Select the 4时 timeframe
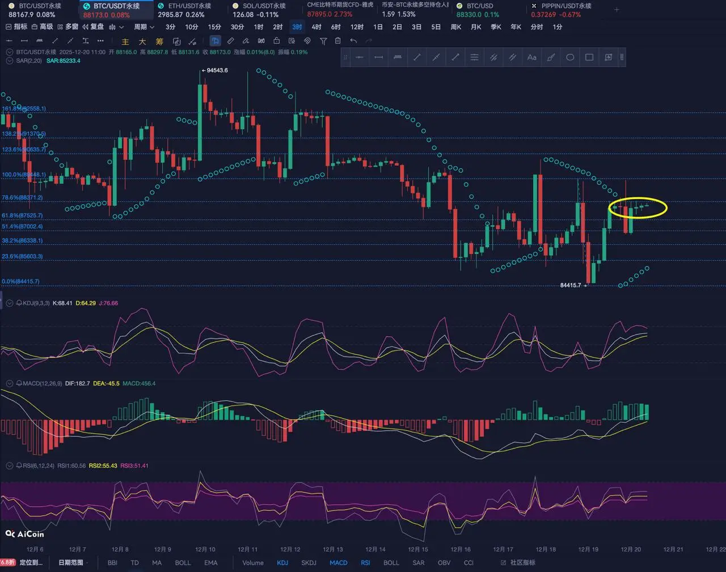Viewport: 726px width, 572px height. (316, 27)
